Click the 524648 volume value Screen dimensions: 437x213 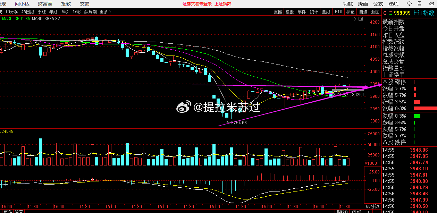(x=7, y=131)
